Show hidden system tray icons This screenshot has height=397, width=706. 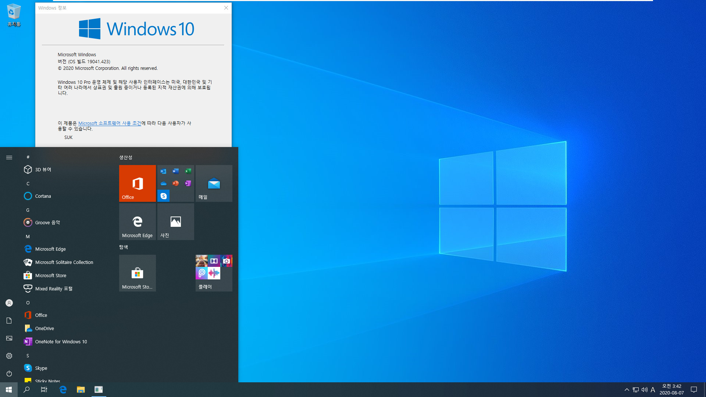[627, 390]
